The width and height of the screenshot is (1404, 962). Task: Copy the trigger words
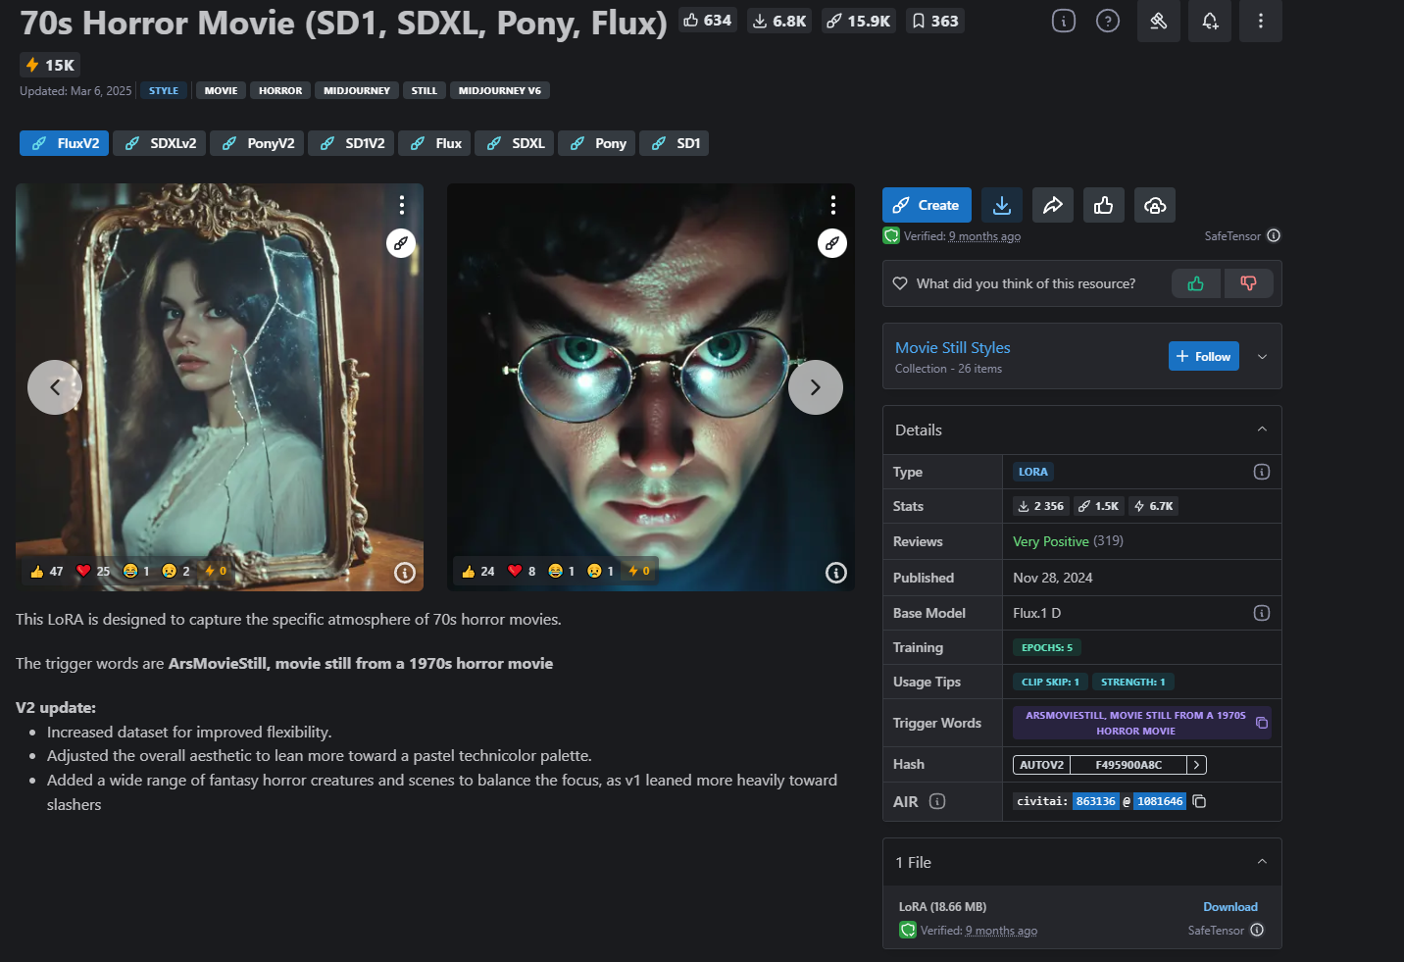tap(1262, 723)
